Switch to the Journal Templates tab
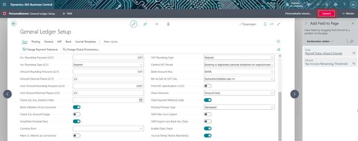358x141 pixels. click(86, 42)
